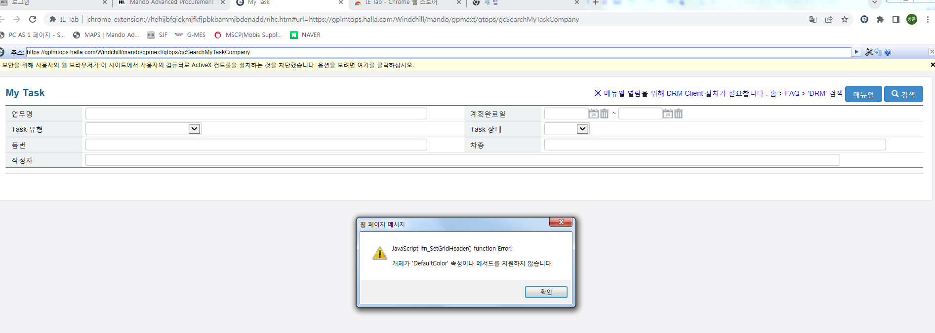Screen dimensions: 935x333
Task: Bookmark this page with star icon
Action: (x=845, y=19)
